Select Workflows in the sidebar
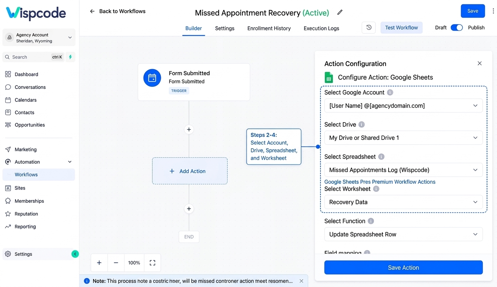This screenshot has width=497, height=287. click(x=39, y=175)
